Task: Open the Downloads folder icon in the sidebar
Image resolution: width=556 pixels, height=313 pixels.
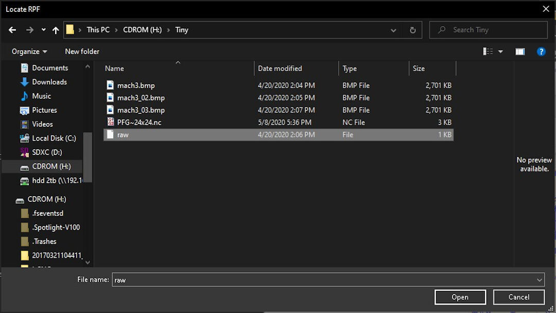Action: click(x=25, y=82)
